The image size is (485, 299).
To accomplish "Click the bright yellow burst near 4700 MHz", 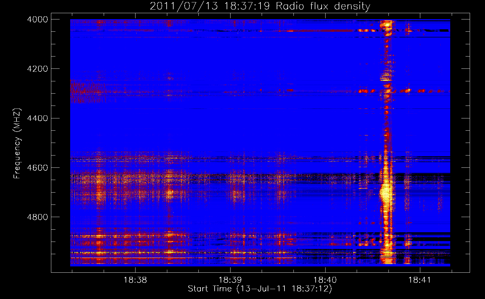I will pos(386,193).
